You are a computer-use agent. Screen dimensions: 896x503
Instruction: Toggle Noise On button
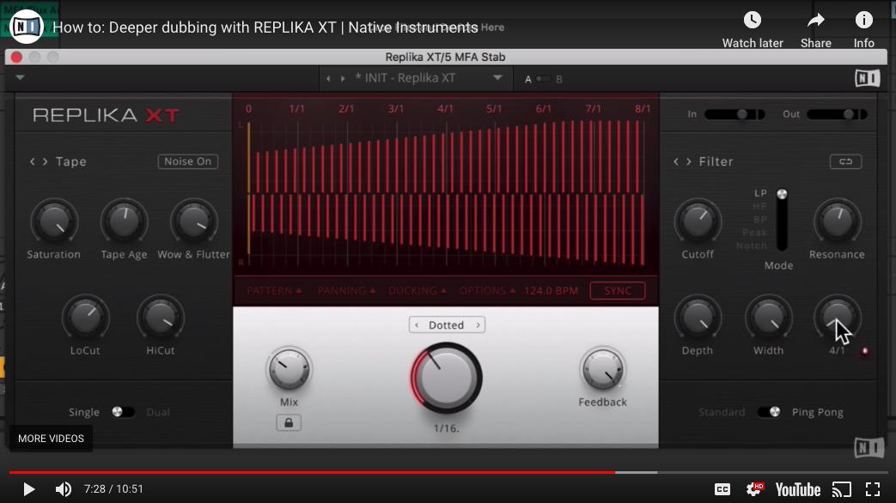coord(187,161)
